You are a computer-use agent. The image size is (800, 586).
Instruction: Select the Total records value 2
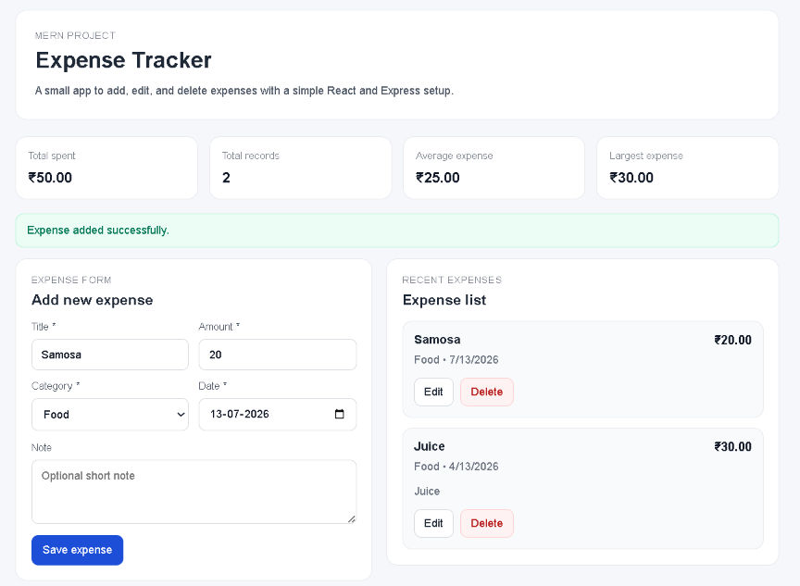(226, 178)
